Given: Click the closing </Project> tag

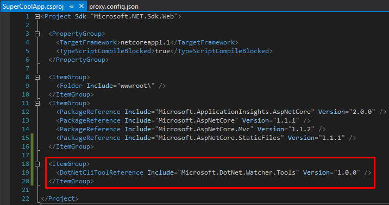Looking at the screenshot, I should pyautogui.click(x=60, y=198).
